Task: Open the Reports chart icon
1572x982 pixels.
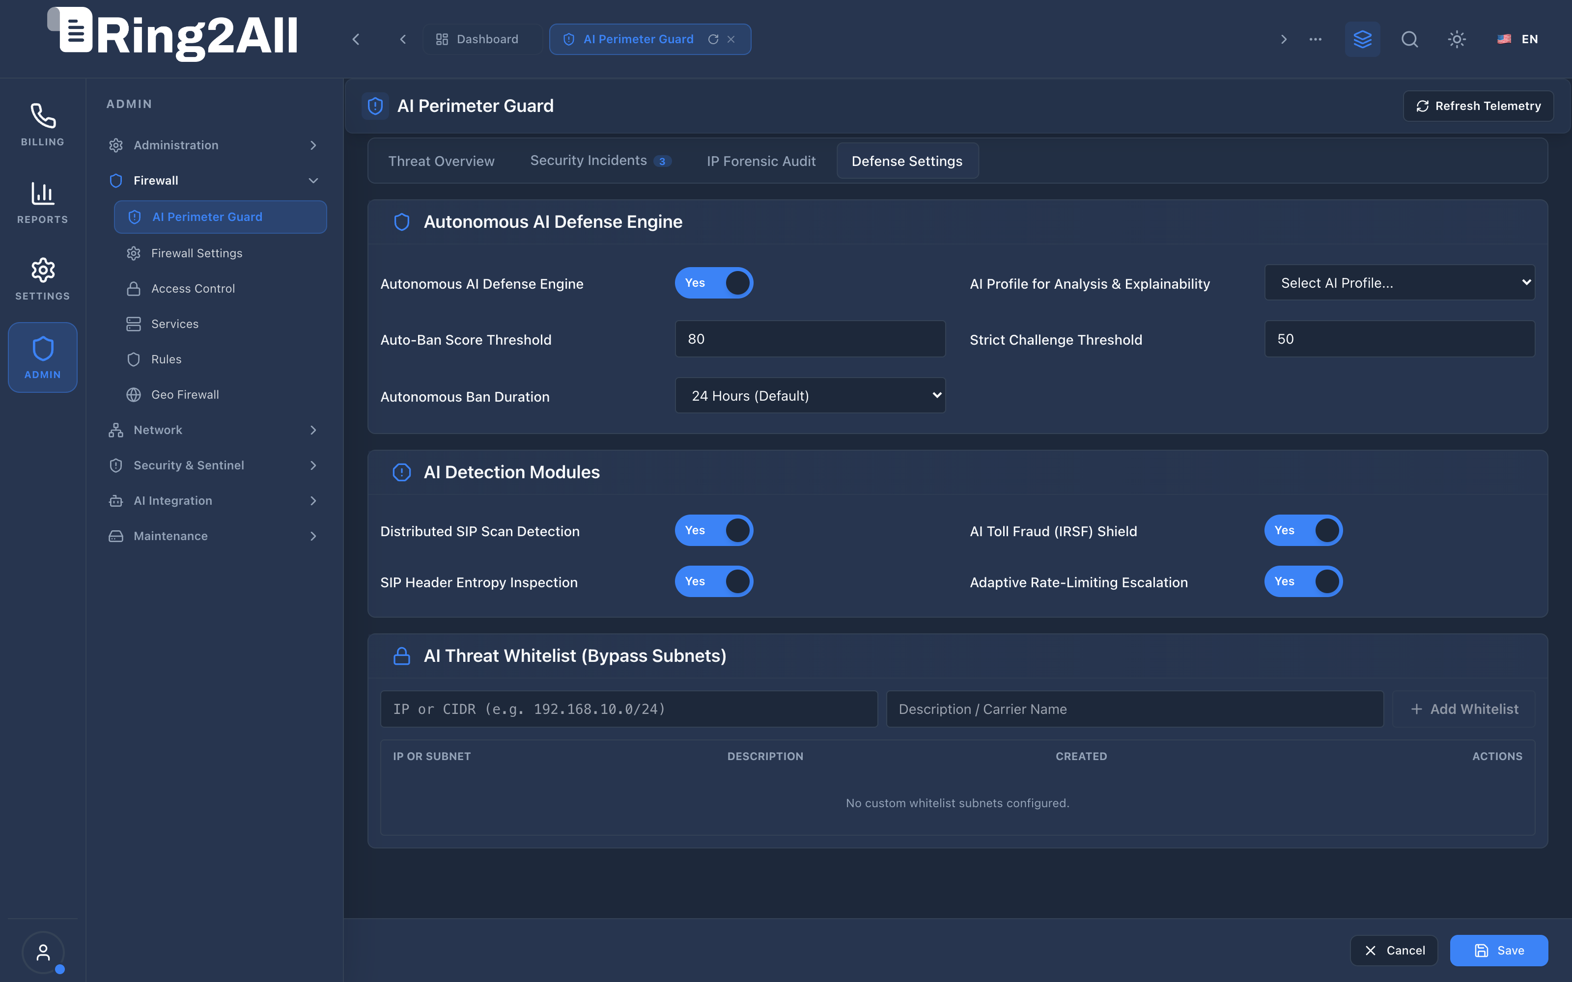Action: click(43, 193)
